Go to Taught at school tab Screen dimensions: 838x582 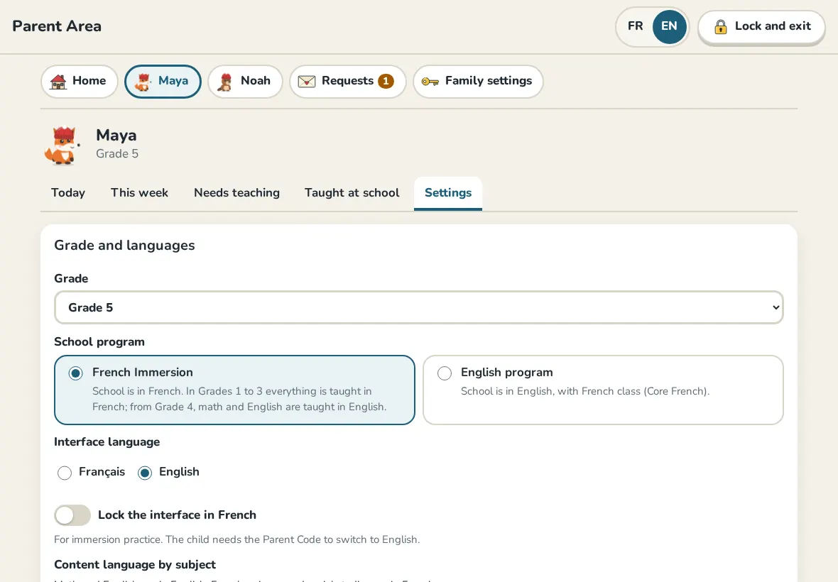point(352,193)
